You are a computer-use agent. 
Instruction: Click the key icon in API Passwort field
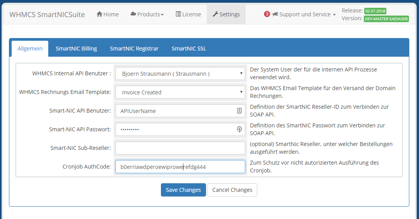tap(239, 129)
